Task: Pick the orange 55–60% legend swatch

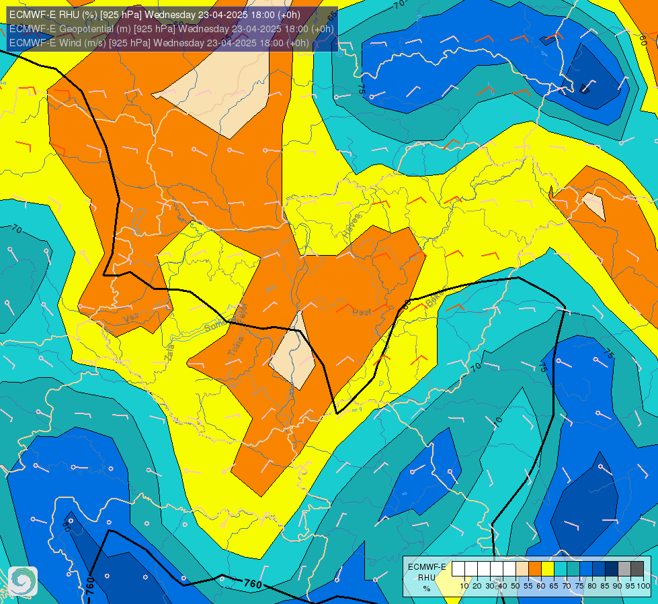Action: [x=534, y=569]
